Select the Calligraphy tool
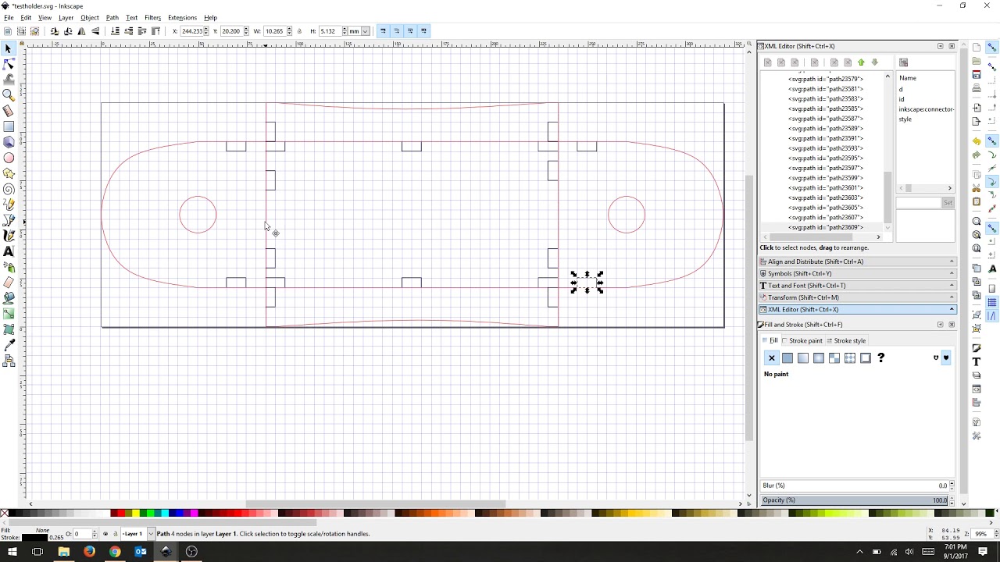 (x=9, y=236)
